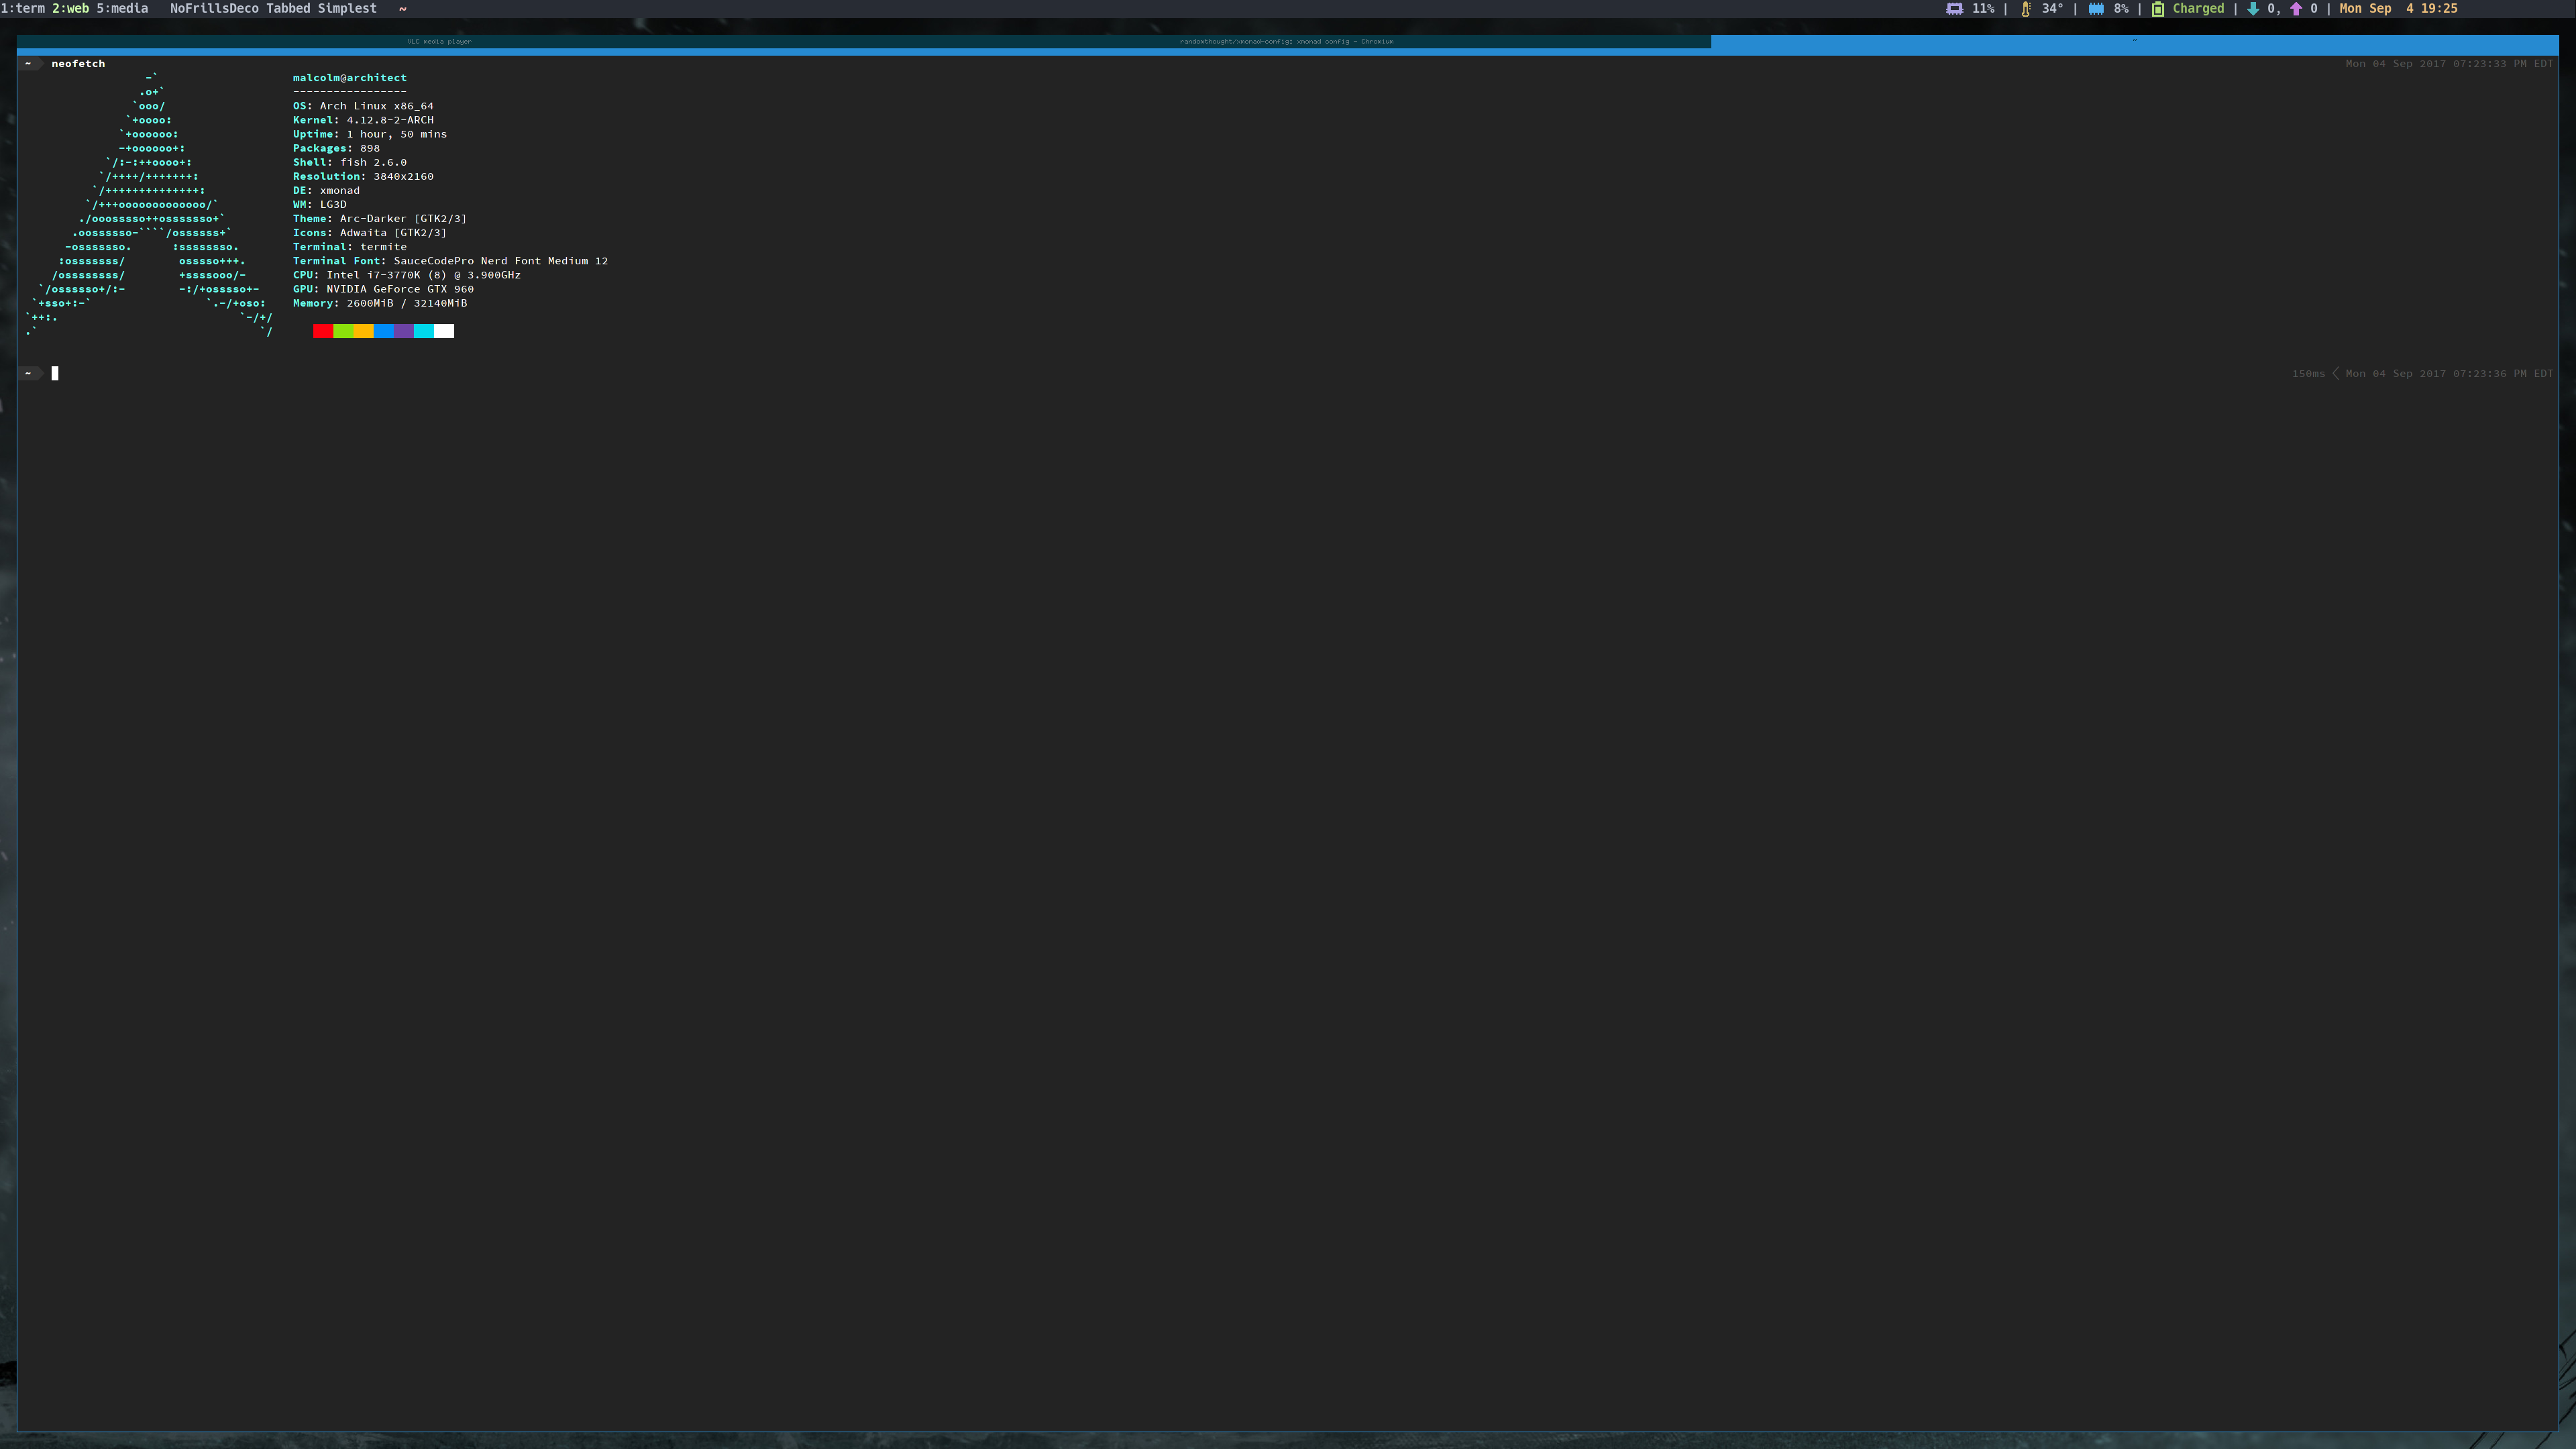The height and width of the screenshot is (1449, 2576).
Task: Select the active blue terminal tab
Action: pos(2134,41)
